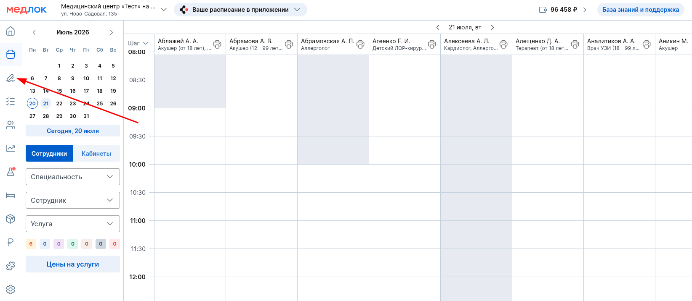The width and height of the screenshot is (692, 301).
Task: Expand balance details arrow next to 96 458 ₽
Action: (x=585, y=10)
